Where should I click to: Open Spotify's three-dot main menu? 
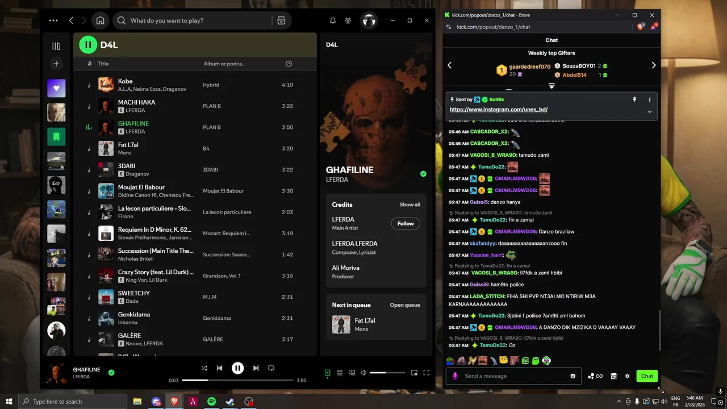(x=53, y=20)
